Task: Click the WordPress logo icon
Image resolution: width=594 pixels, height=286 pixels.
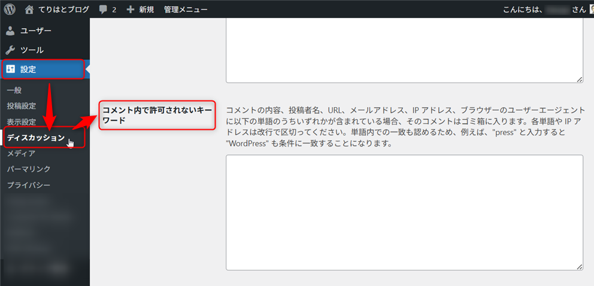Action: 10,10
